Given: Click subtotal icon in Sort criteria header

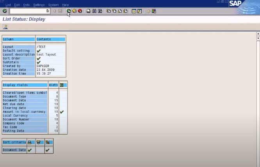Looking at the screenshot, I should click(x=47, y=142).
